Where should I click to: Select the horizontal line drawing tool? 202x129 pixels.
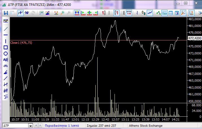click(6, 35)
